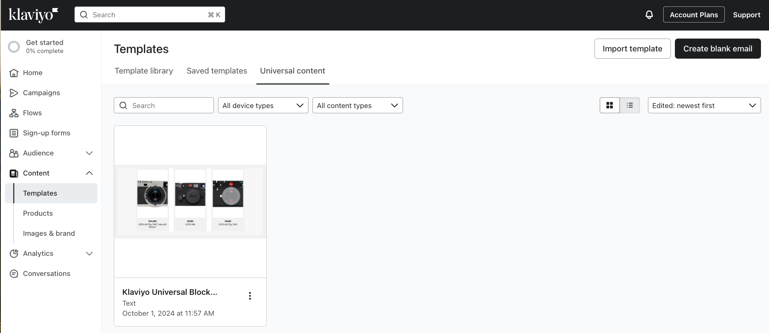Click the Audience people icon
769x333 pixels.
14,153
